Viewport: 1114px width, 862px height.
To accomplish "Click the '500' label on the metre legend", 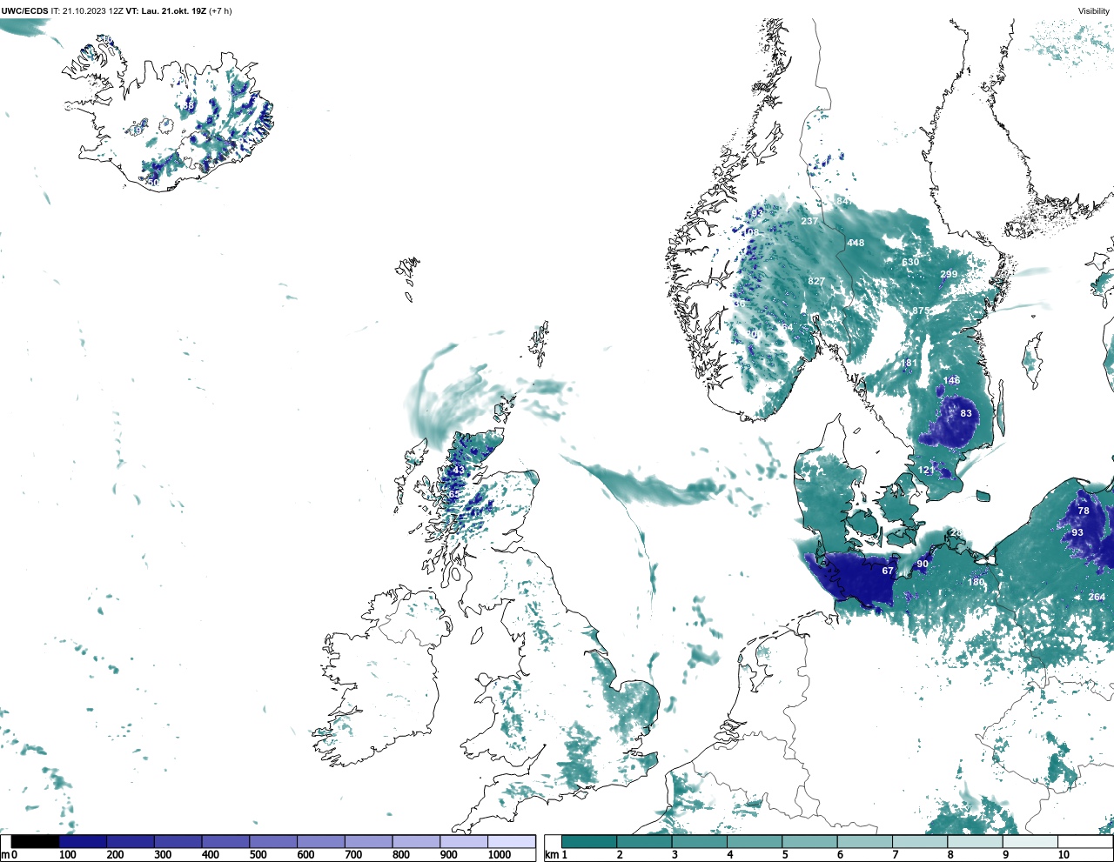I will tap(258, 855).
